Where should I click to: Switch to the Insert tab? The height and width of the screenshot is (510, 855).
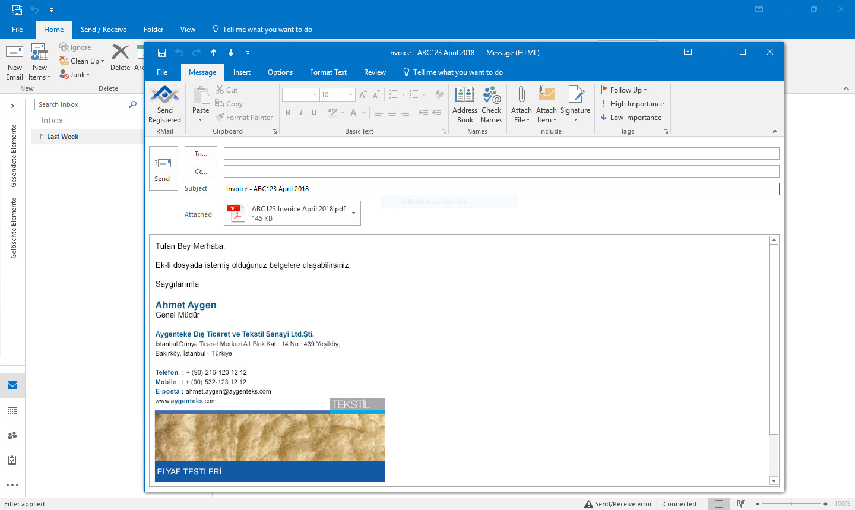pos(242,72)
